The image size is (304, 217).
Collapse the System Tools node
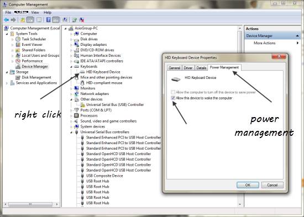point(7,34)
